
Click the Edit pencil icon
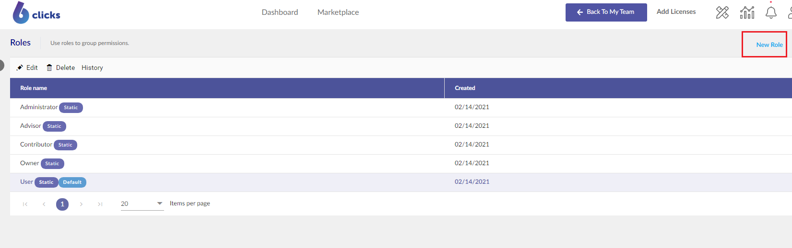tap(20, 68)
